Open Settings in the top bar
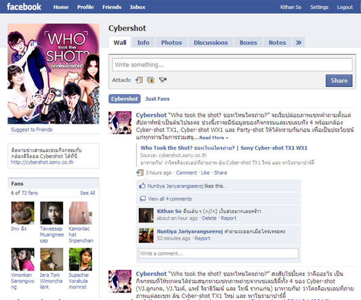Screen dimensions: 361x300 click(319, 7)
